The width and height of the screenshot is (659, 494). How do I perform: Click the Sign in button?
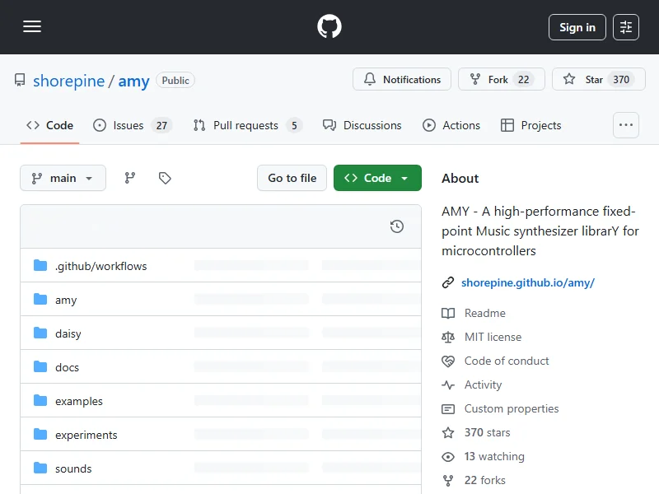tap(577, 27)
